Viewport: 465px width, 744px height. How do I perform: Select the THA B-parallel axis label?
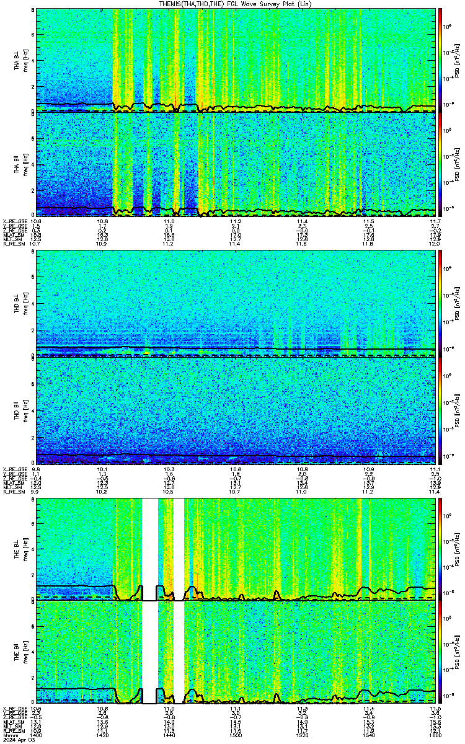coord(17,166)
